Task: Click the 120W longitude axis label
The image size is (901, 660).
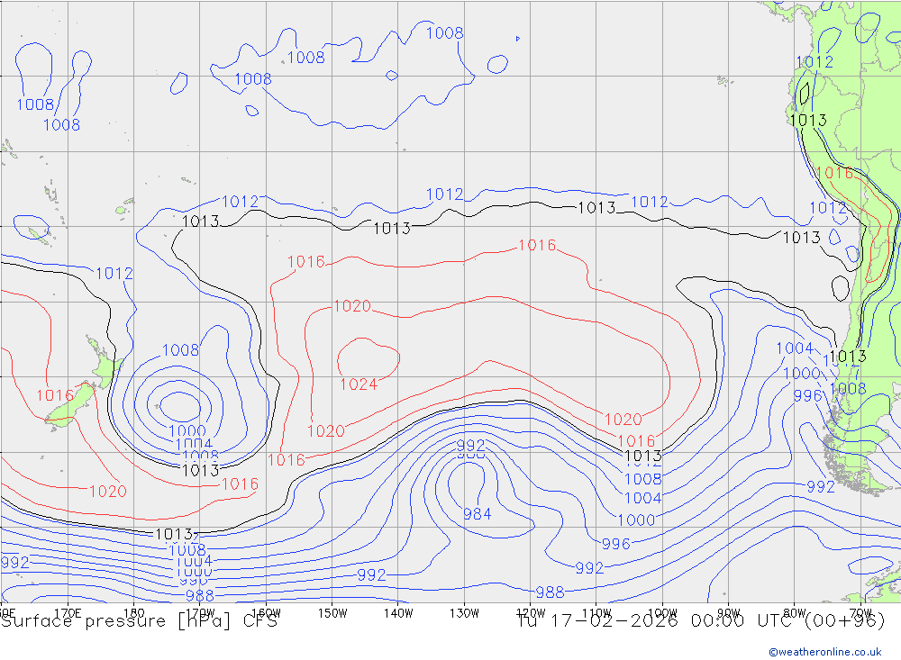Action: tap(531, 613)
